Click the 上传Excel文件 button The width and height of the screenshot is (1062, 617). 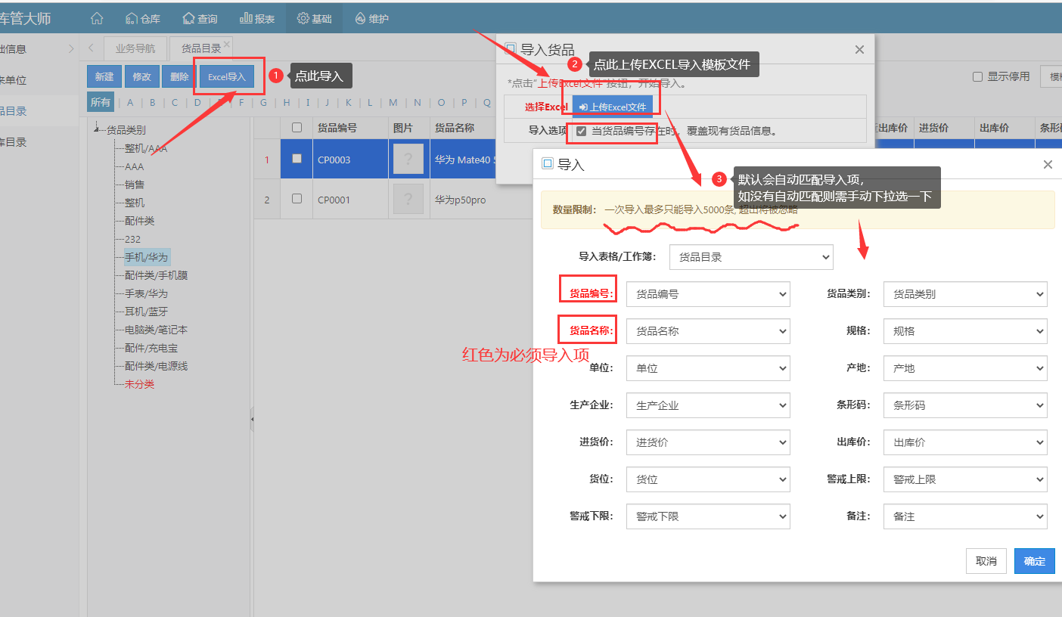click(x=613, y=107)
